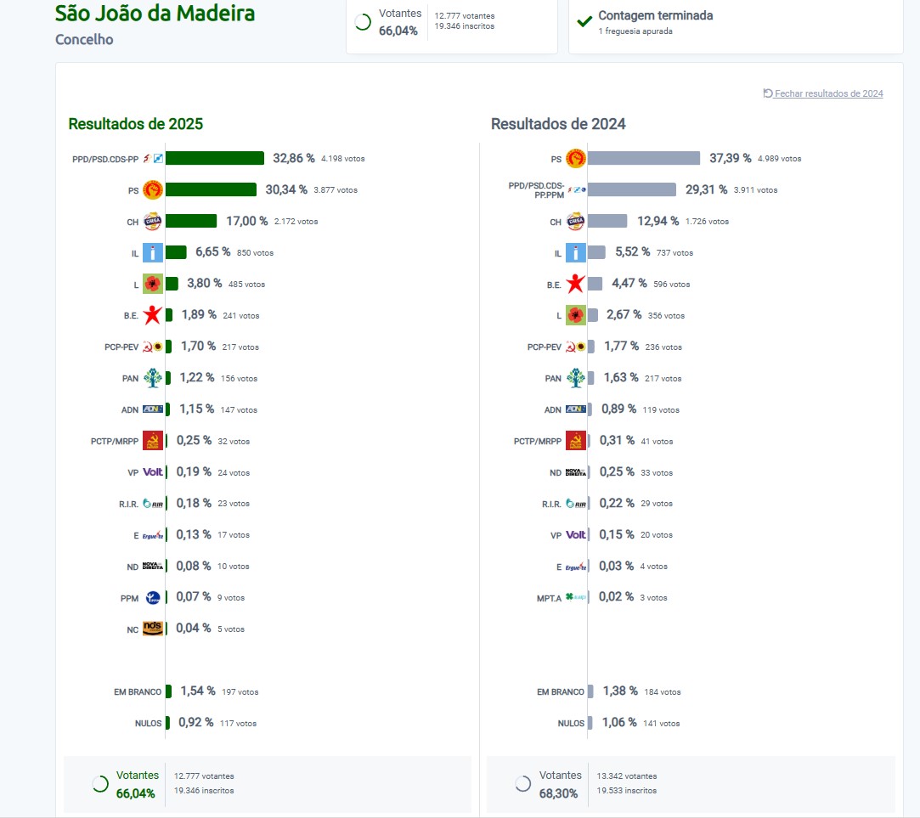Click '1 freguesia apurada' text
920x818 pixels.
click(635, 31)
